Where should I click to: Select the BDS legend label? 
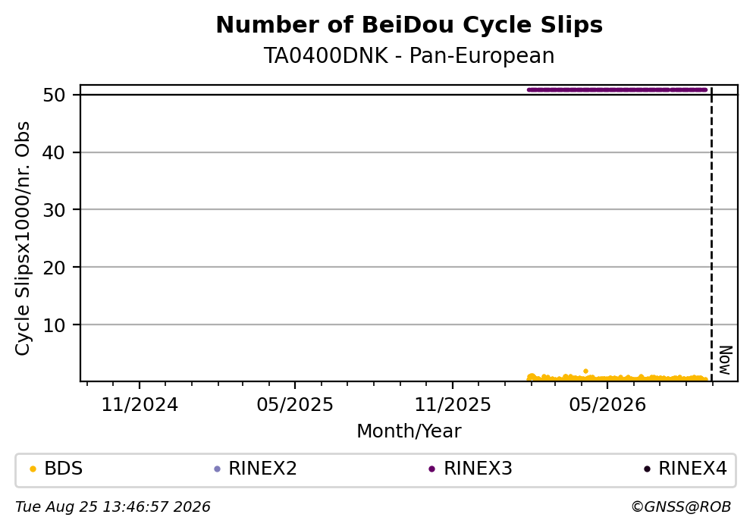[x=64, y=469]
